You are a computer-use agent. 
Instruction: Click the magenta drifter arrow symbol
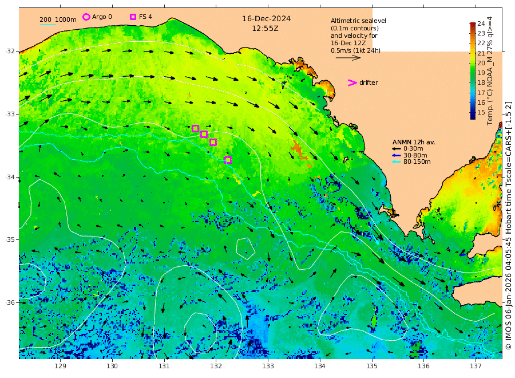click(x=352, y=83)
